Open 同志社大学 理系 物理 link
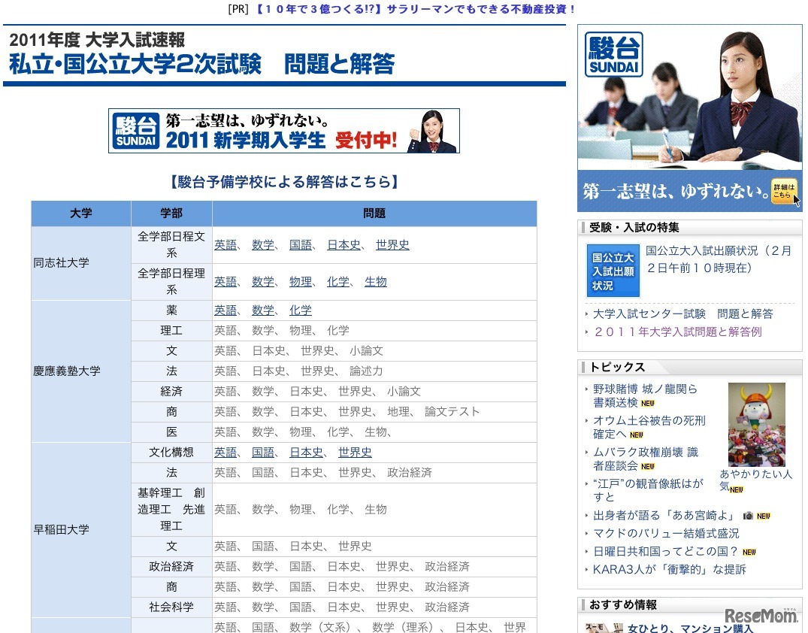Screen dimensions: 808x633 coord(301,281)
